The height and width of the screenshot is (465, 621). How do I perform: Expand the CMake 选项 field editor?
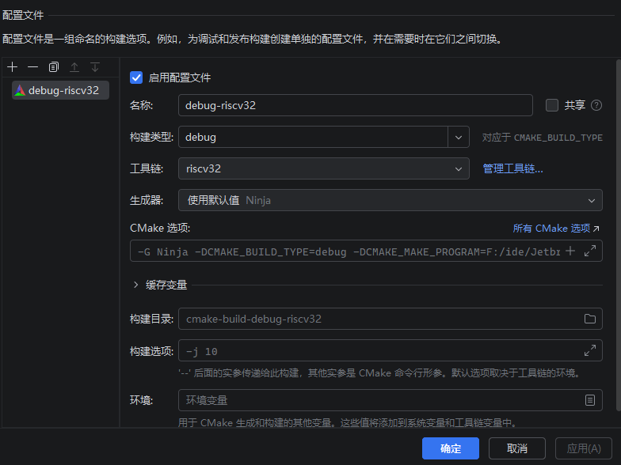[590, 251]
